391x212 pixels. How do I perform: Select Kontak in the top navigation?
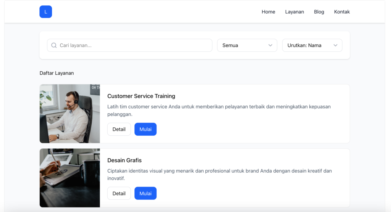(342, 12)
